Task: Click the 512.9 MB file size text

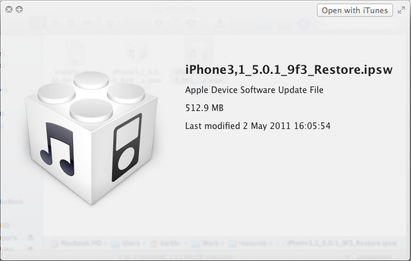Action: click(204, 108)
